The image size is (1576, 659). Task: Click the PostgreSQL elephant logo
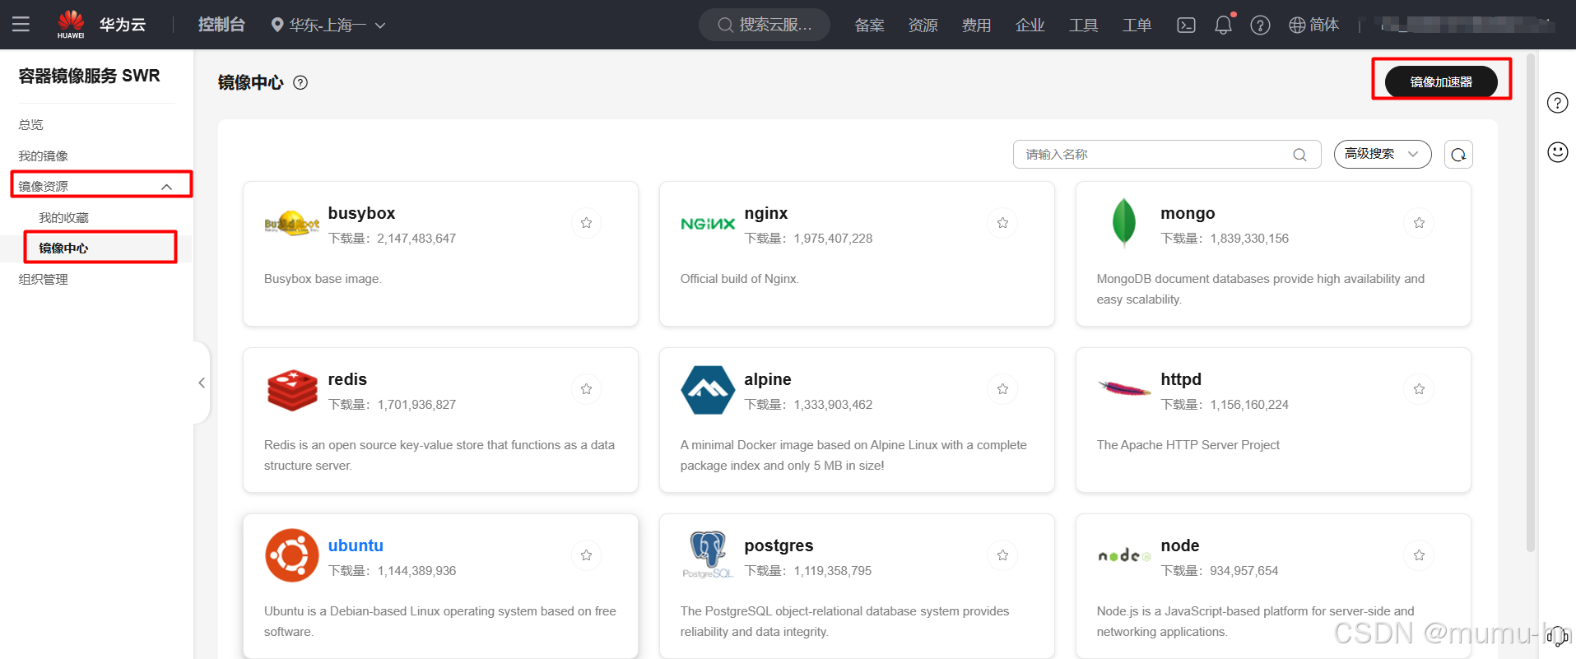[708, 555]
